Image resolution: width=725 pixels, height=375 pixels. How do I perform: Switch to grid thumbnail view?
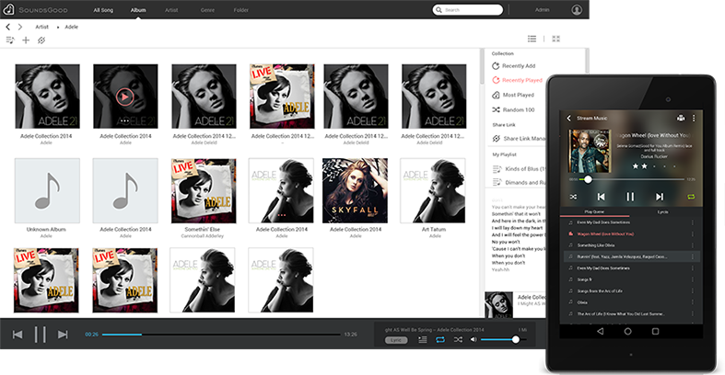pyautogui.click(x=556, y=39)
